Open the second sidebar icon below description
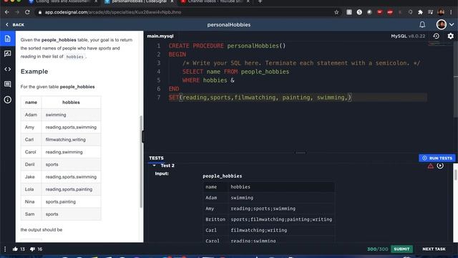Image resolution: width=458 pixels, height=258 pixels. click(8, 54)
